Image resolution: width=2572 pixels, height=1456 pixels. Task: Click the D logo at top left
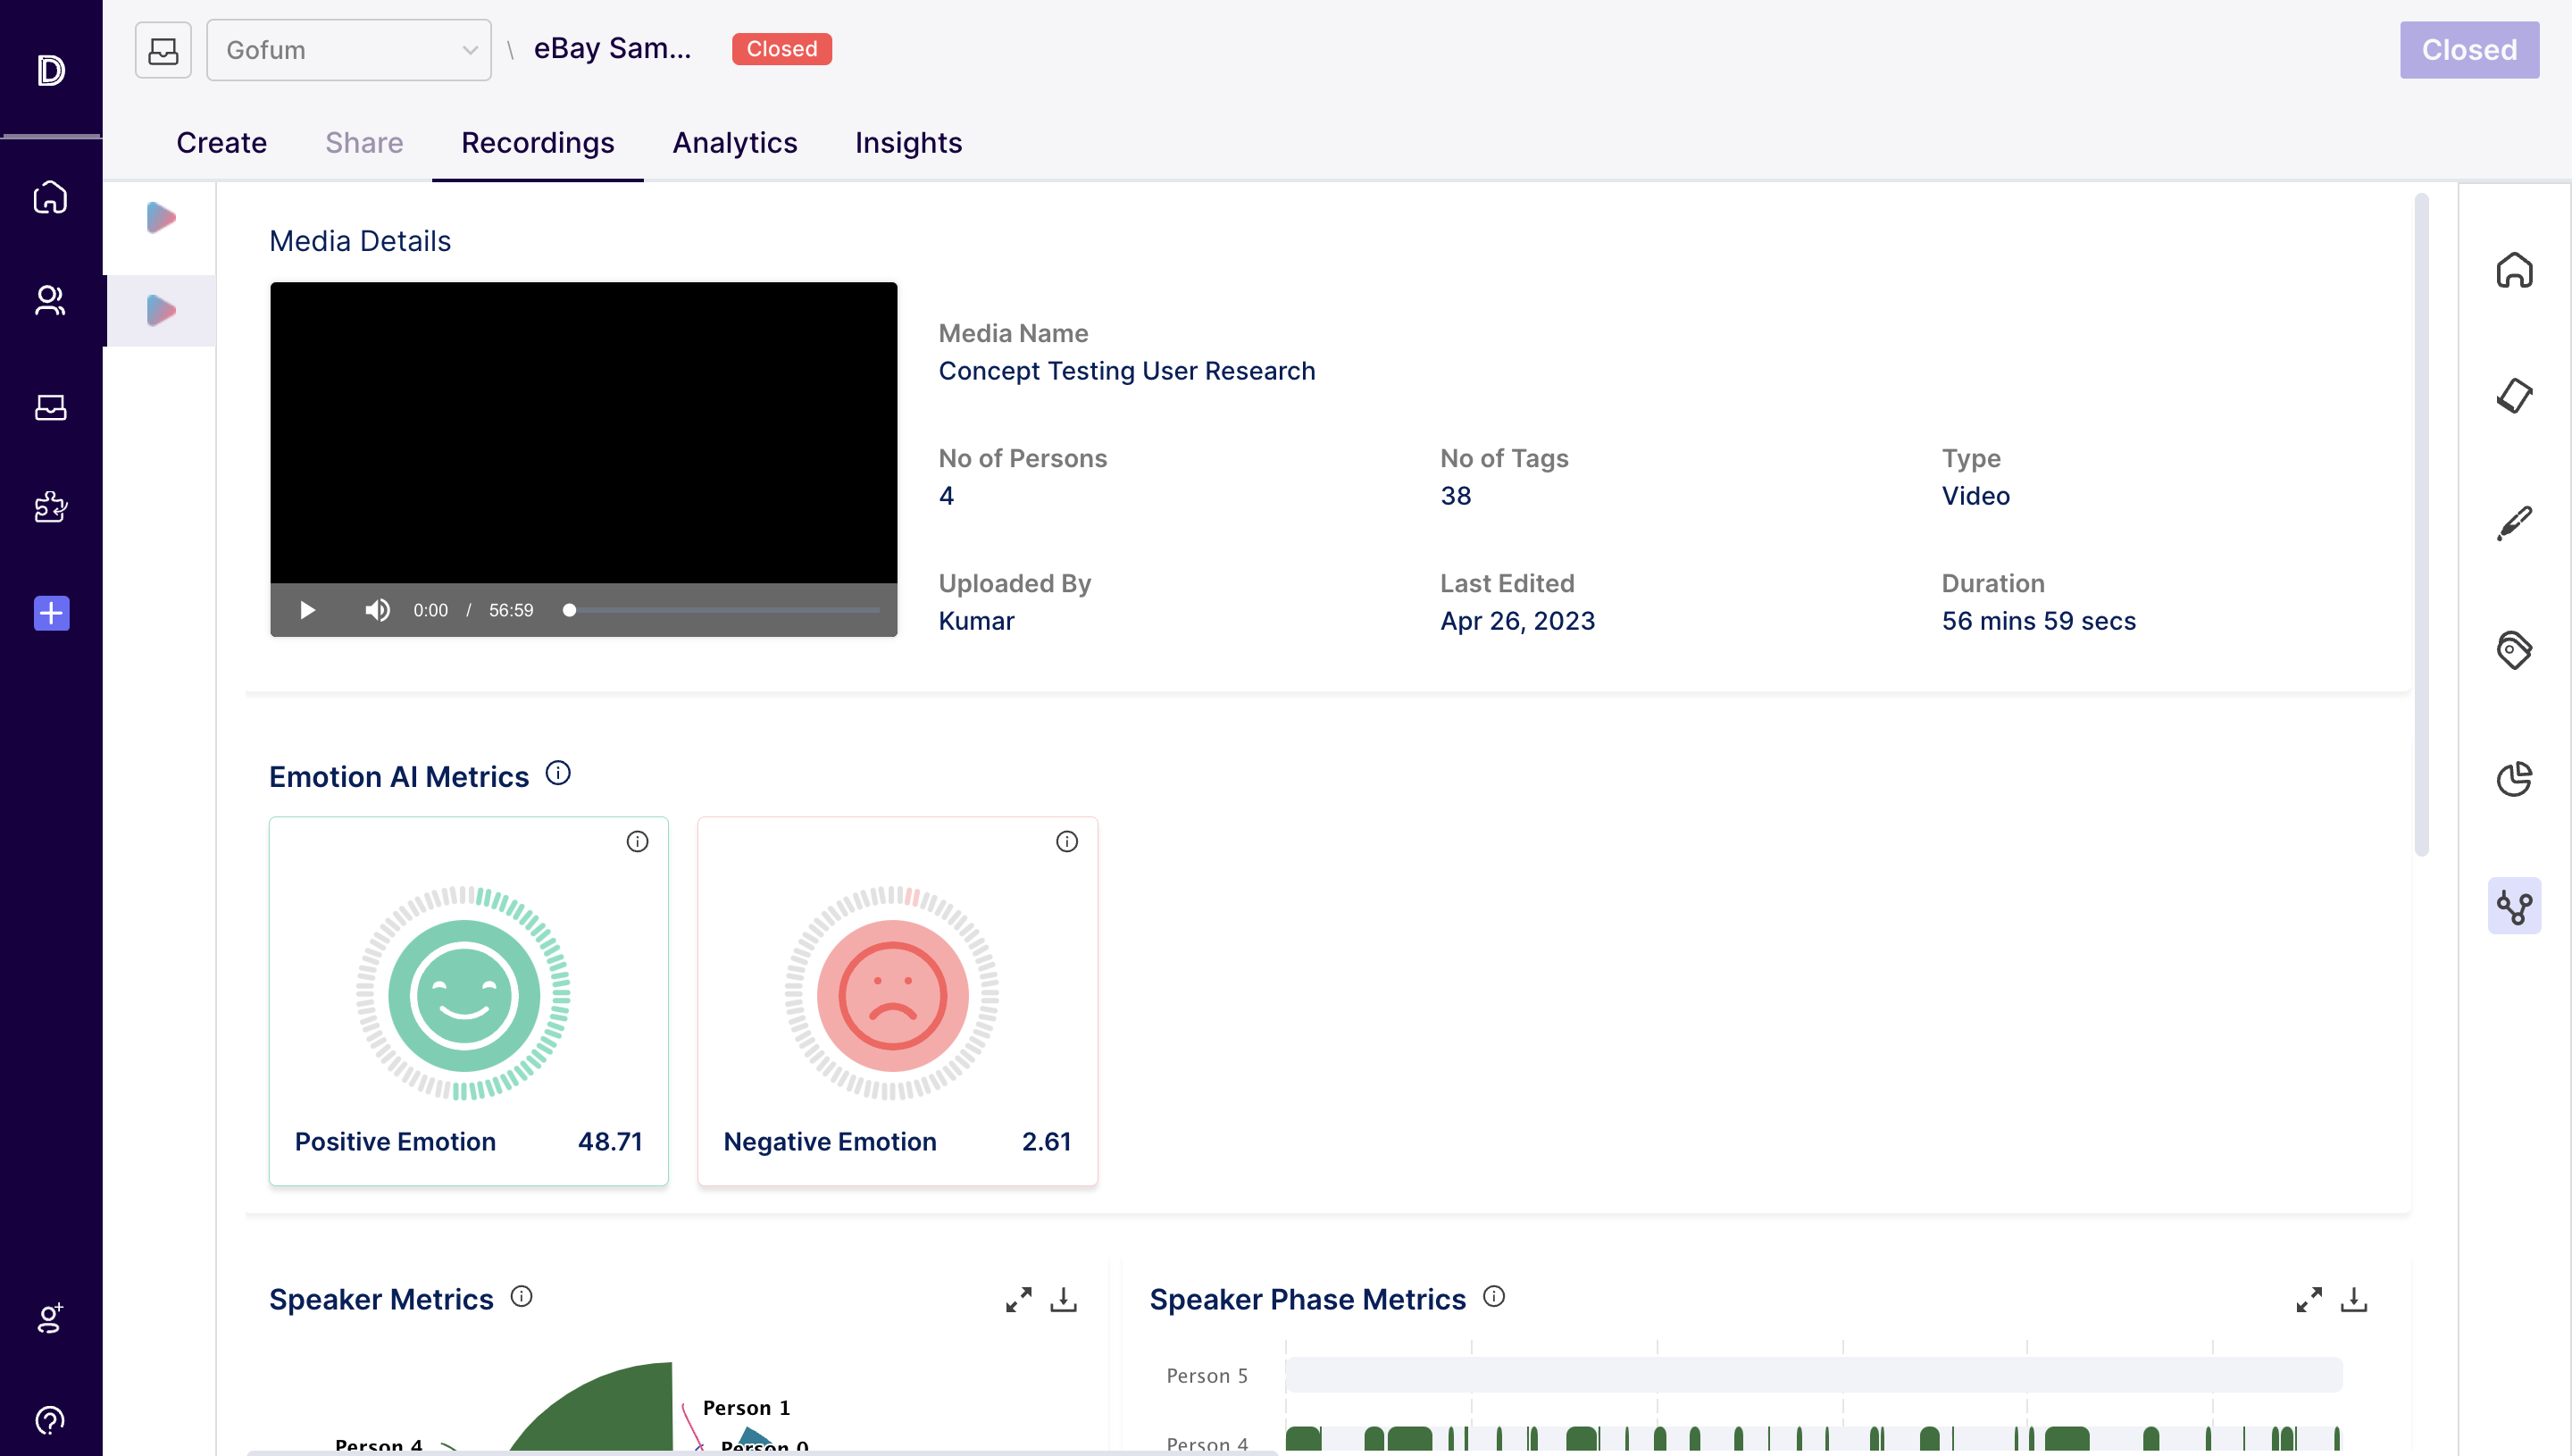click(50, 70)
